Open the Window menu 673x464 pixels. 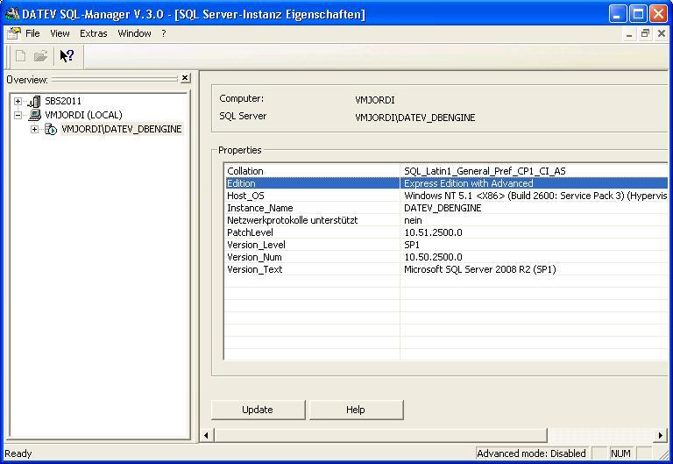134,33
